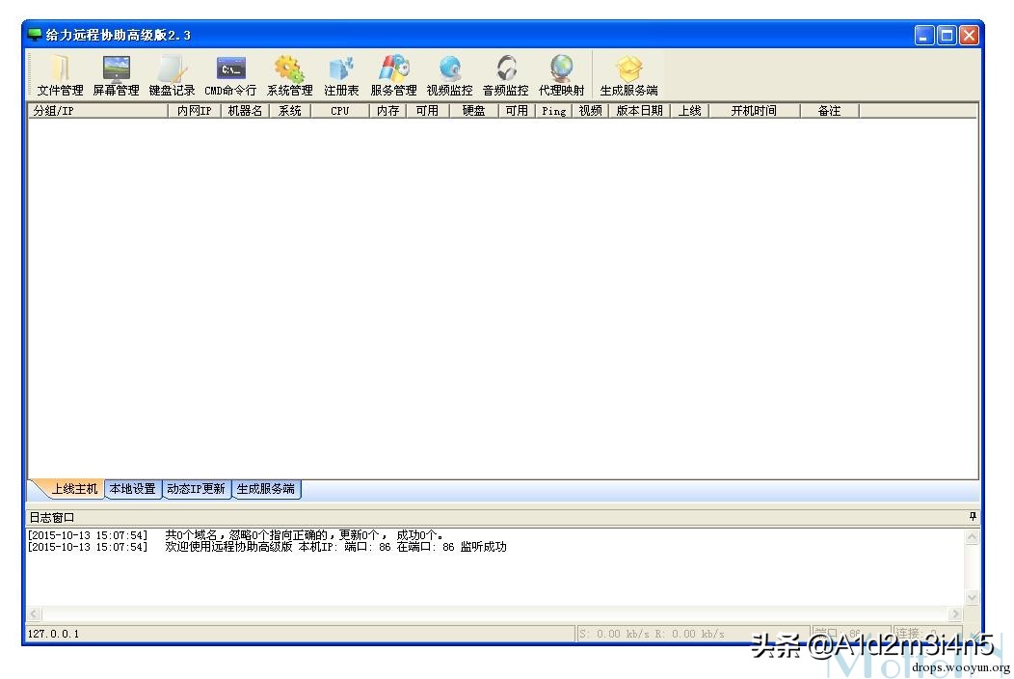Open the 注册表 registry editor
The height and width of the screenshot is (679, 1014).
[x=341, y=75]
